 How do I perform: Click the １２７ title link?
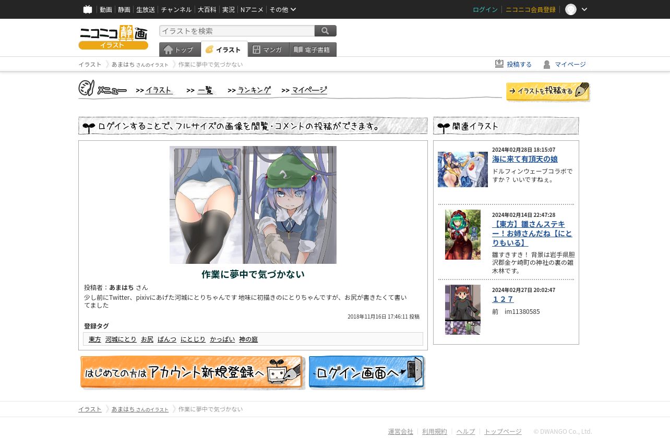click(x=503, y=299)
